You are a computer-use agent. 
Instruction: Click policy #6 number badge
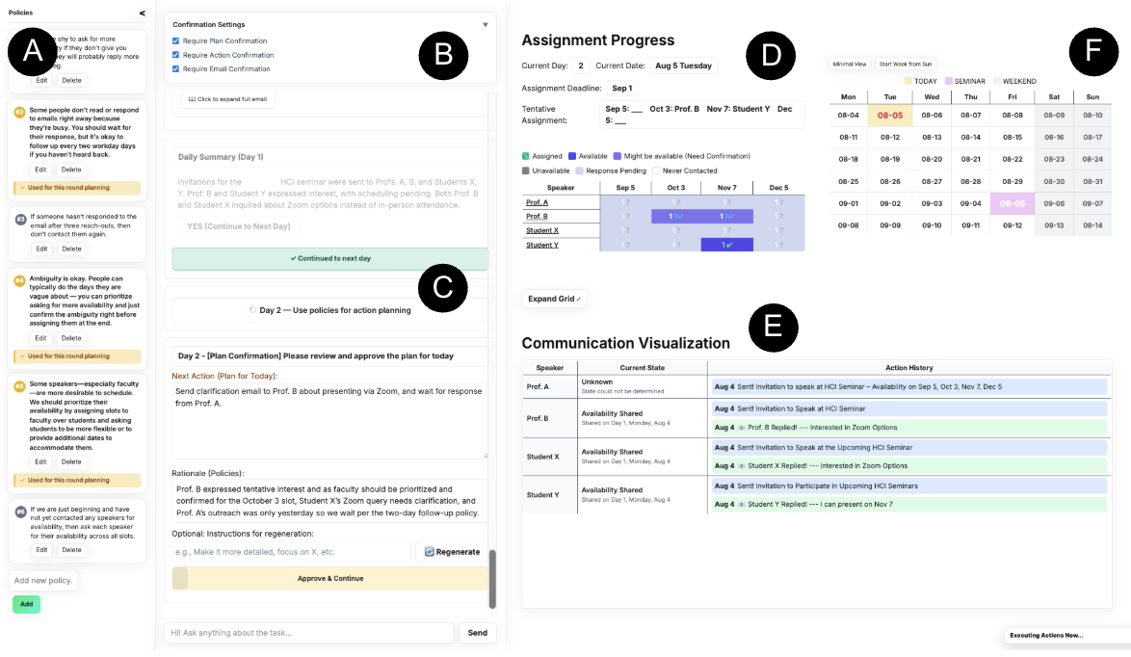tap(20, 512)
